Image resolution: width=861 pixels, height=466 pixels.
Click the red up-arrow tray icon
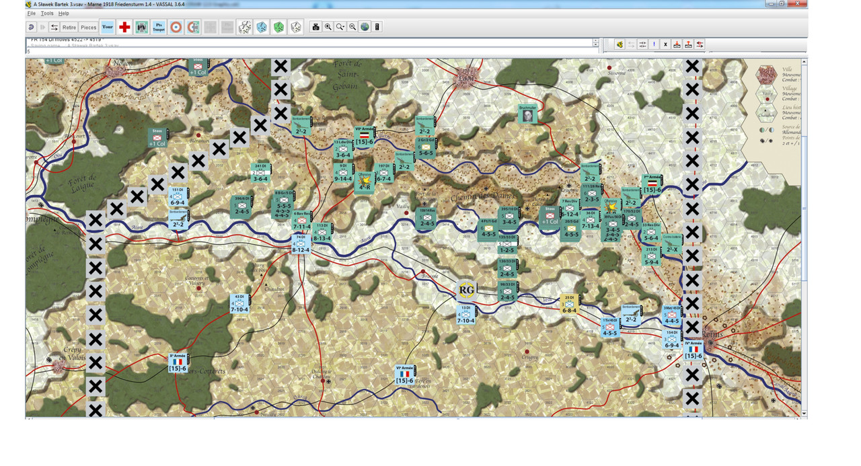click(688, 44)
